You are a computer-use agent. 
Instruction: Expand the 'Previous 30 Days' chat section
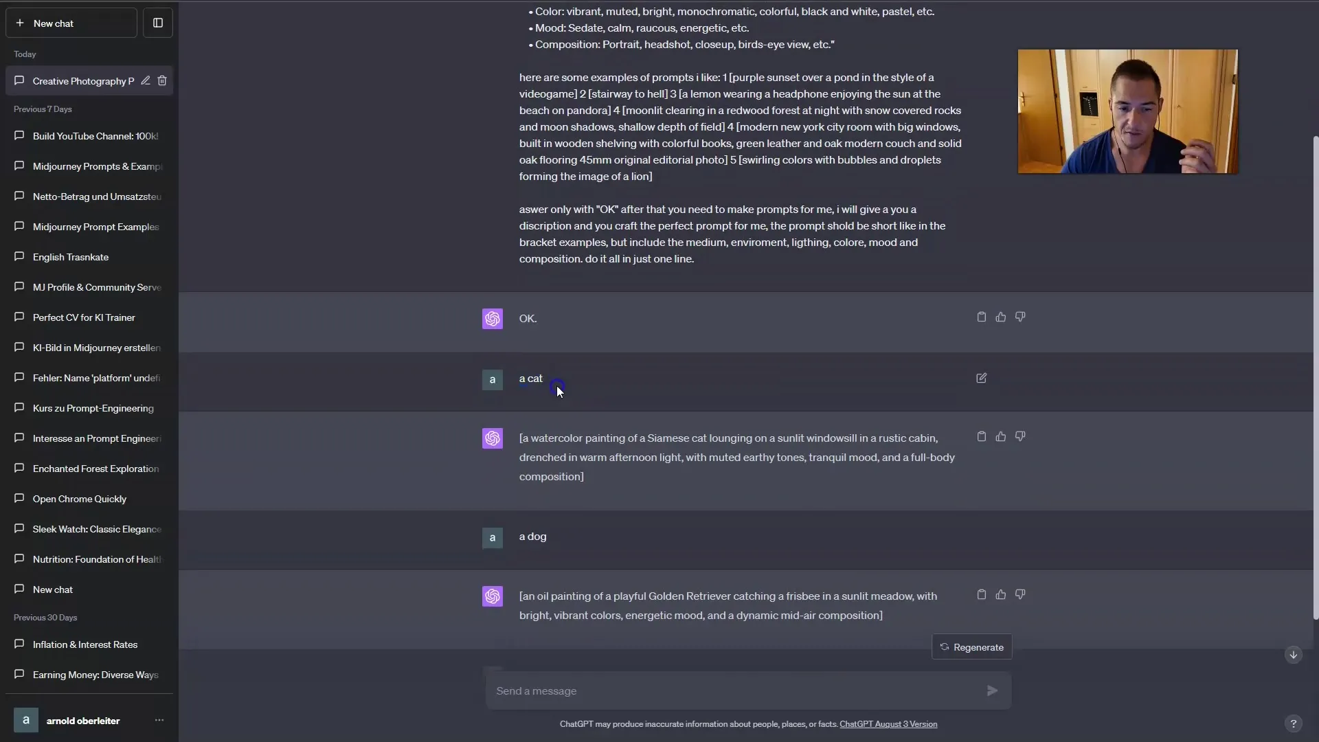(x=45, y=617)
